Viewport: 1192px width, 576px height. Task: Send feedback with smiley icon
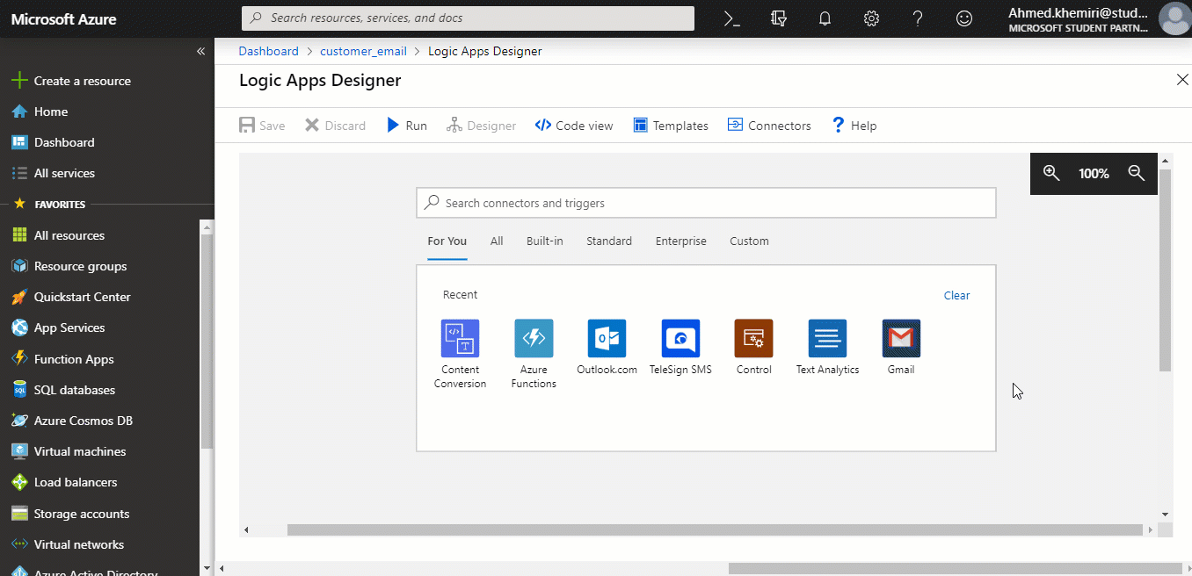point(964,18)
